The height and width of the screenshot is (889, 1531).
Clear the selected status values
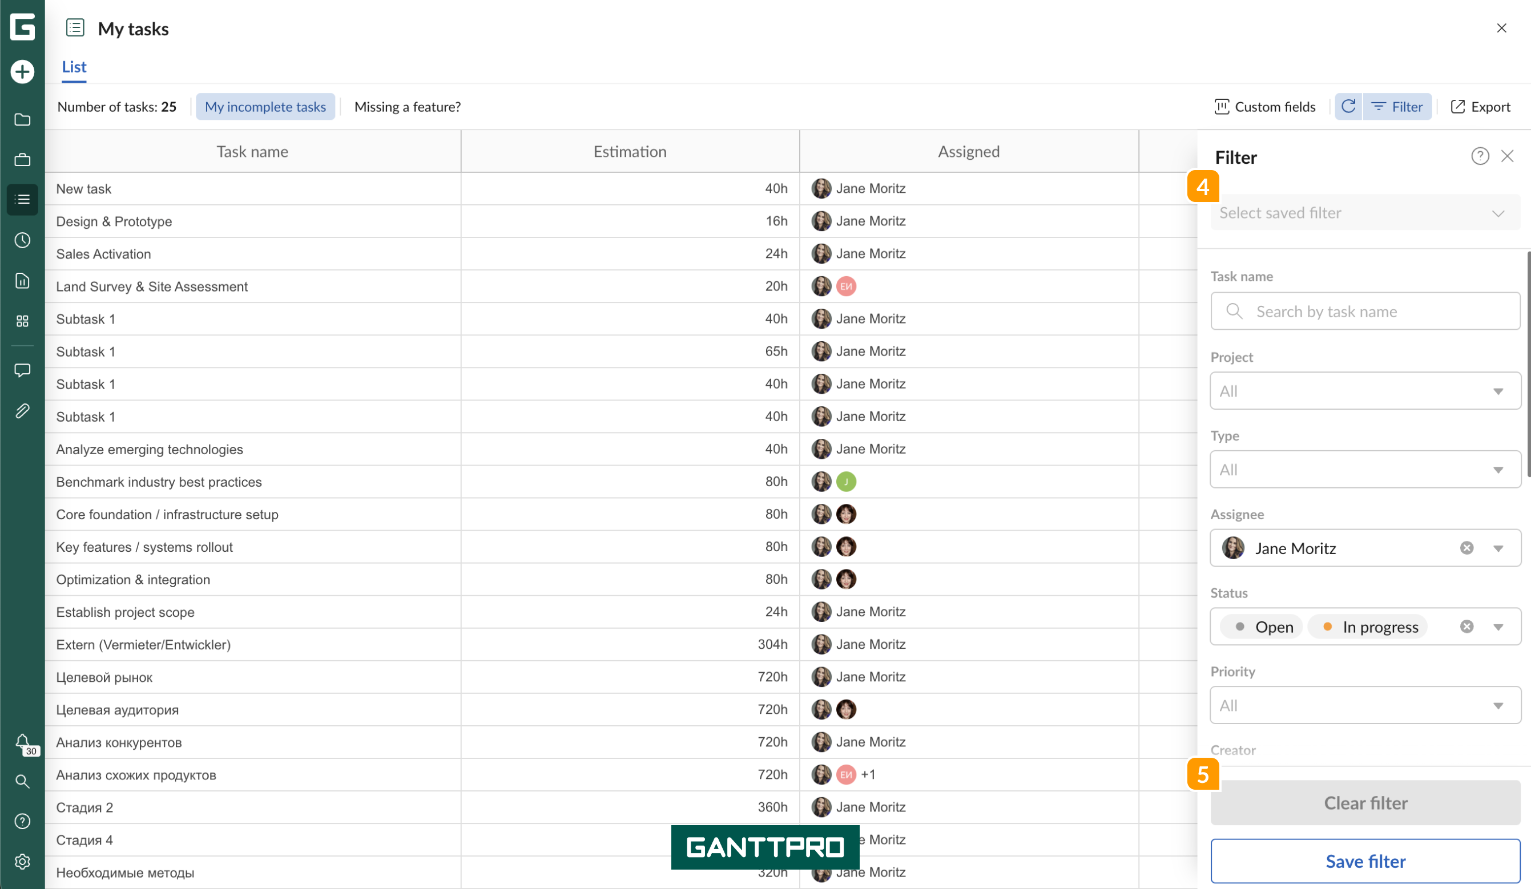tap(1466, 627)
